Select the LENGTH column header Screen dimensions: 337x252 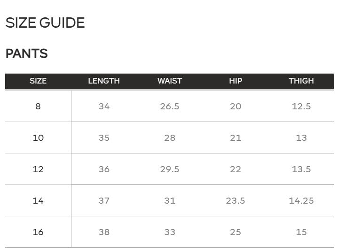point(104,81)
